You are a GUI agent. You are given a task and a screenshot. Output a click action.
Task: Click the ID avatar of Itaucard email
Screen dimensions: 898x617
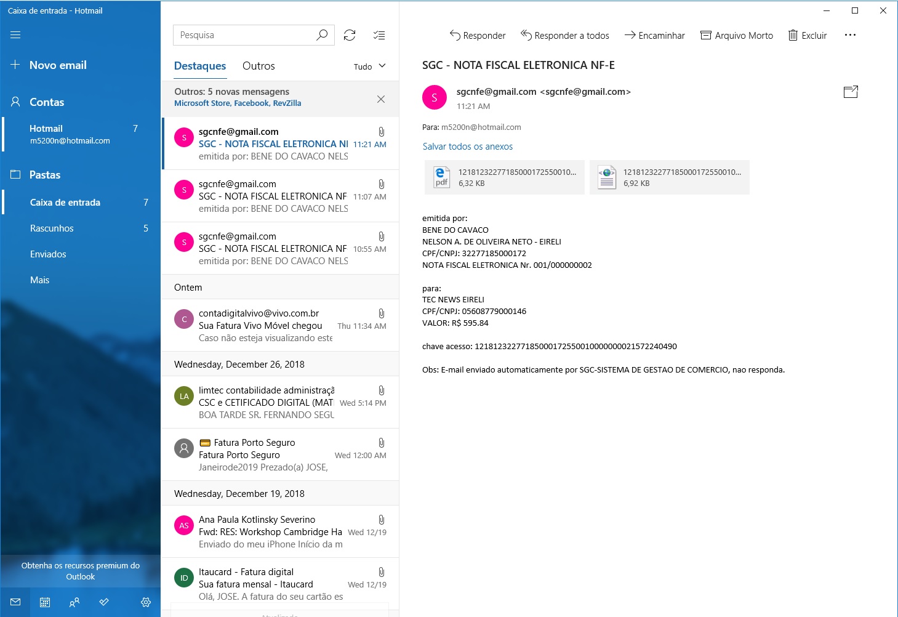pos(184,578)
